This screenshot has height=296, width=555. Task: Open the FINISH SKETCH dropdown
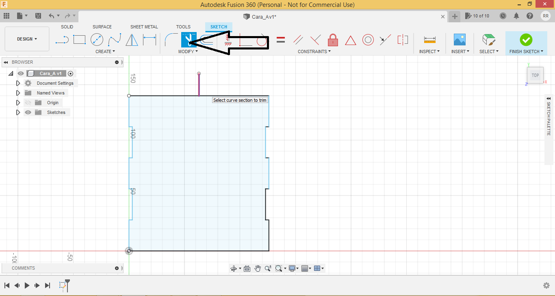click(x=527, y=51)
